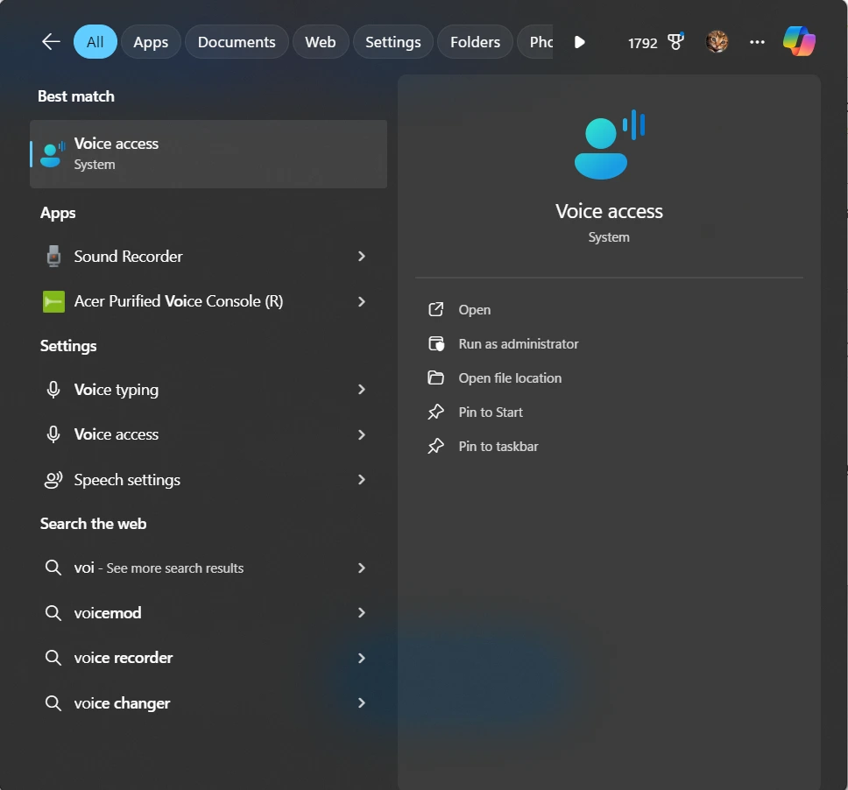Search the web for voice changer
This screenshot has width=848, height=790.
[x=208, y=703]
